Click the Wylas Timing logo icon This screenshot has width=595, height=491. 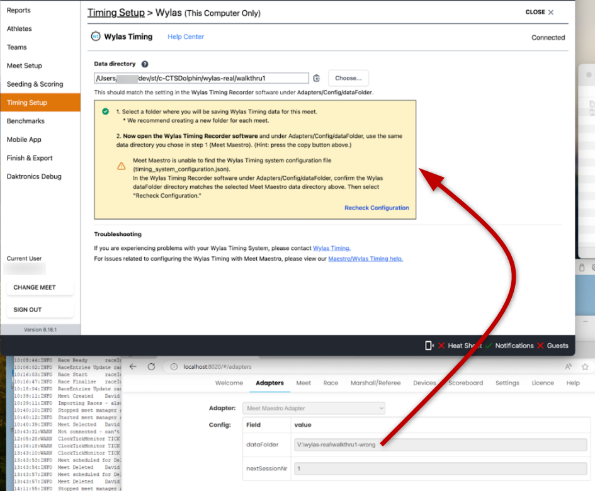click(x=96, y=37)
